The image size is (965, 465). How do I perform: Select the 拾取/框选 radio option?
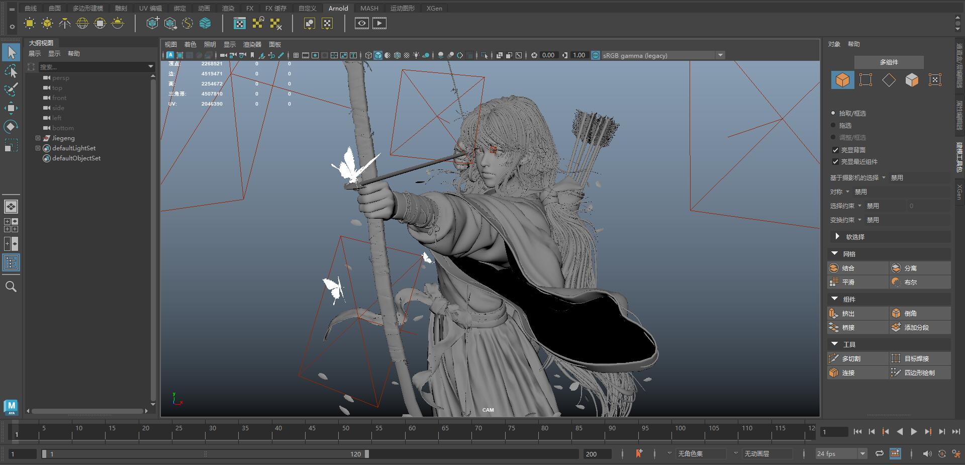tap(833, 113)
